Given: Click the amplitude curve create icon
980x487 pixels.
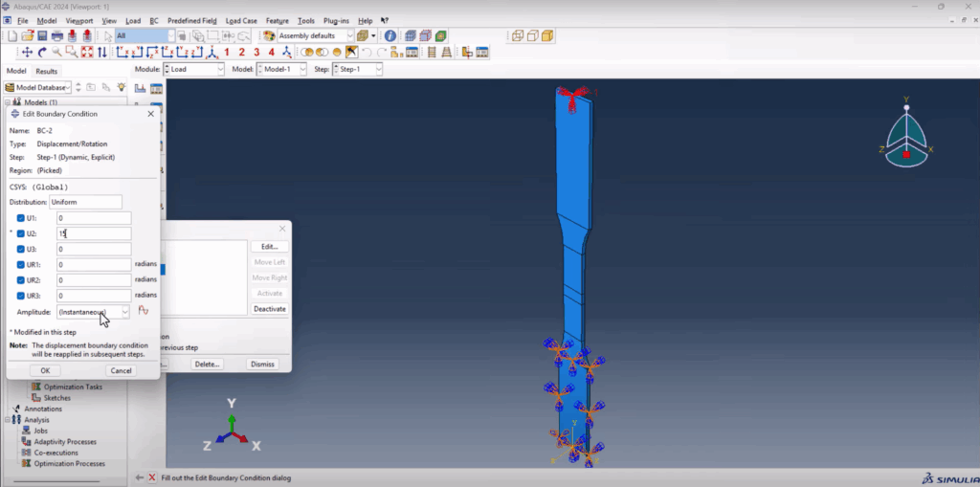Looking at the screenshot, I should pos(144,311).
